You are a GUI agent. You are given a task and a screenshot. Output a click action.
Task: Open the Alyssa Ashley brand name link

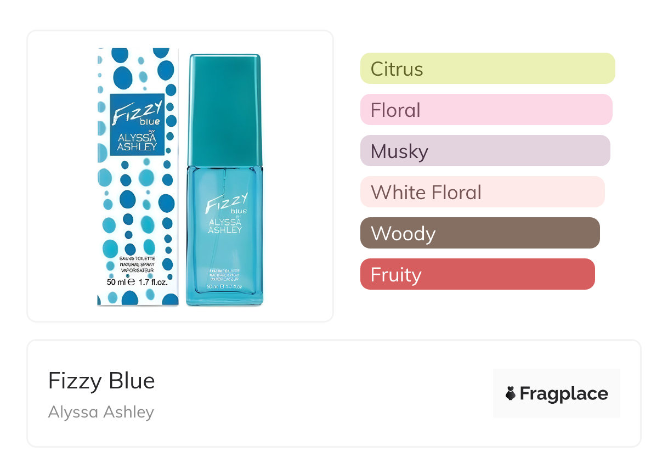click(x=101, y=411)
